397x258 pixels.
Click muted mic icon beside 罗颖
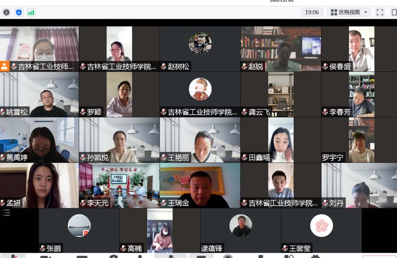click(83, 112)
